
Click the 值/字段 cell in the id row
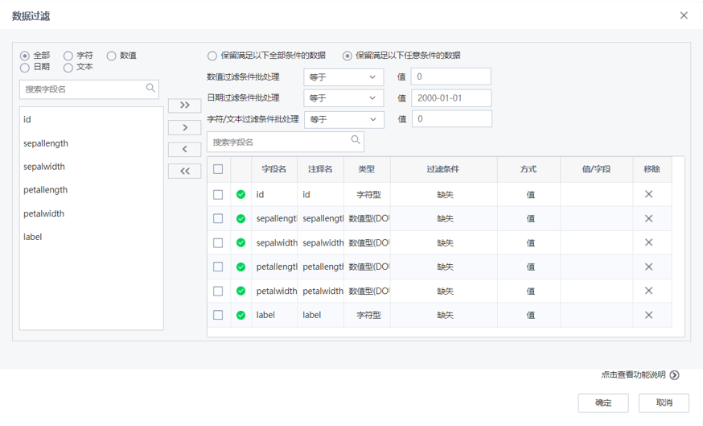[x=596, y=194]
